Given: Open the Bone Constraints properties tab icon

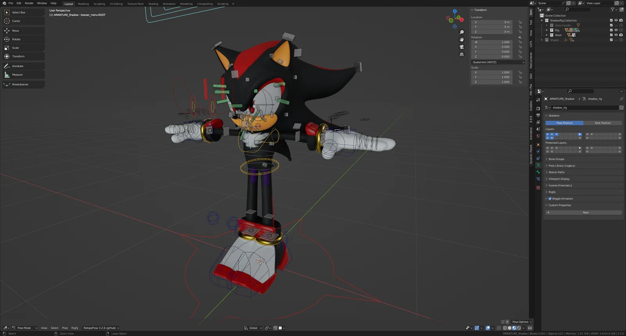Looking at the screenshot, I should pyautogui.click(x=538, y=179).
